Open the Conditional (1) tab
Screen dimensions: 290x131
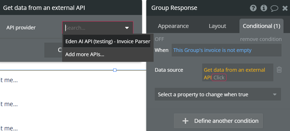click(x=261, y=26)
